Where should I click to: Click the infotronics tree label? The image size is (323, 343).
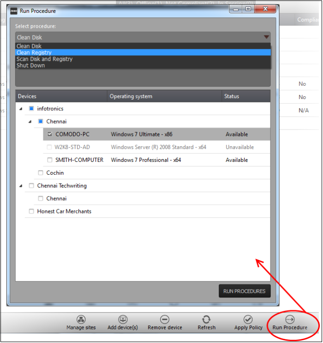50,109
